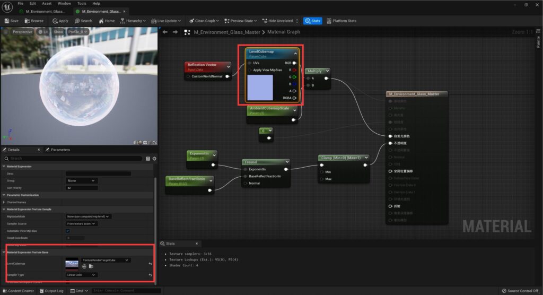Screen dimensions: 543x295
Task: Toggle the Lit view mode button
Action: pyautogui.click(x=42, y=32)
